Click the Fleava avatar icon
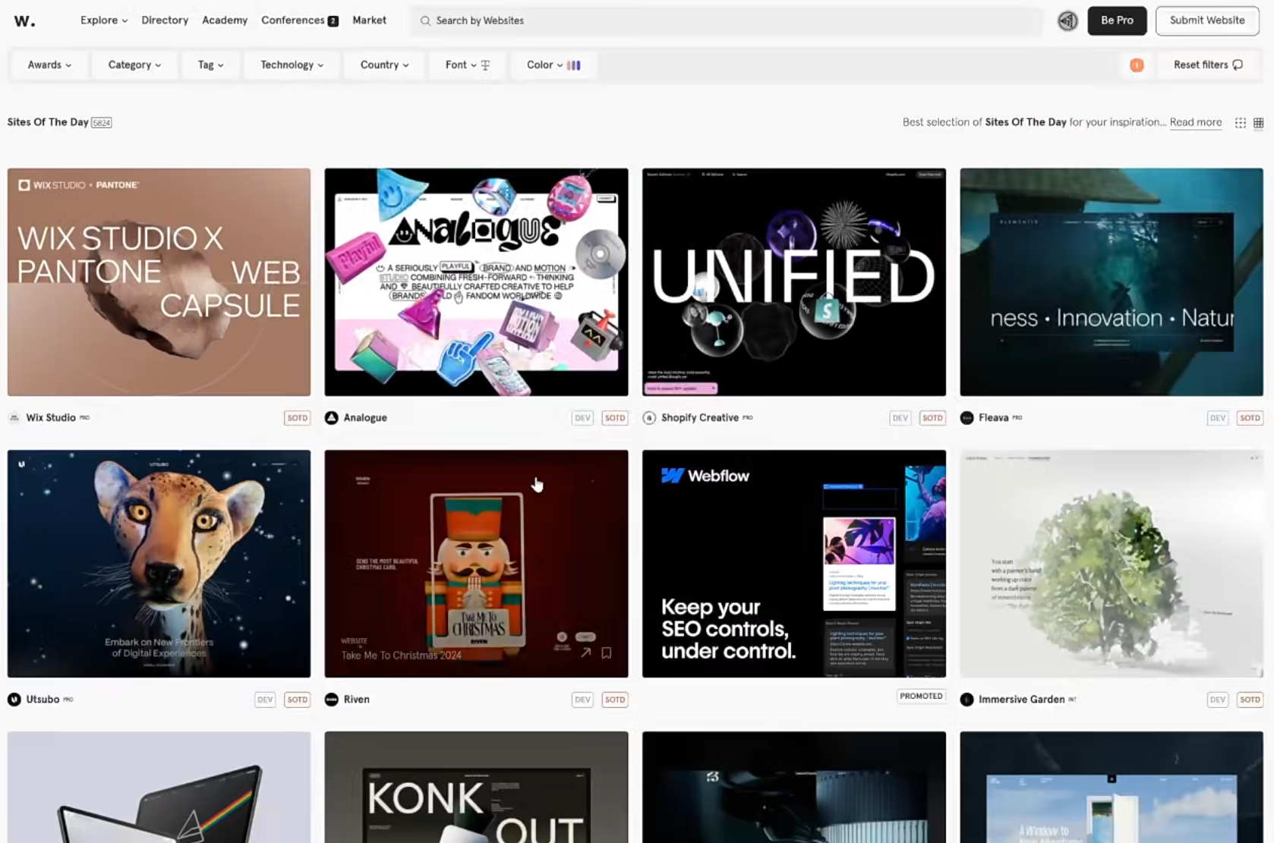This screenshot has width=1274, height=843. [967, 417]
